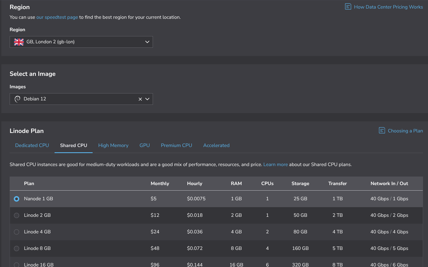Image resolution: width=428 pixels, height=267 pixels.
Task: Select the Nanode 1 GB radio button
Action: click(17, 199)
